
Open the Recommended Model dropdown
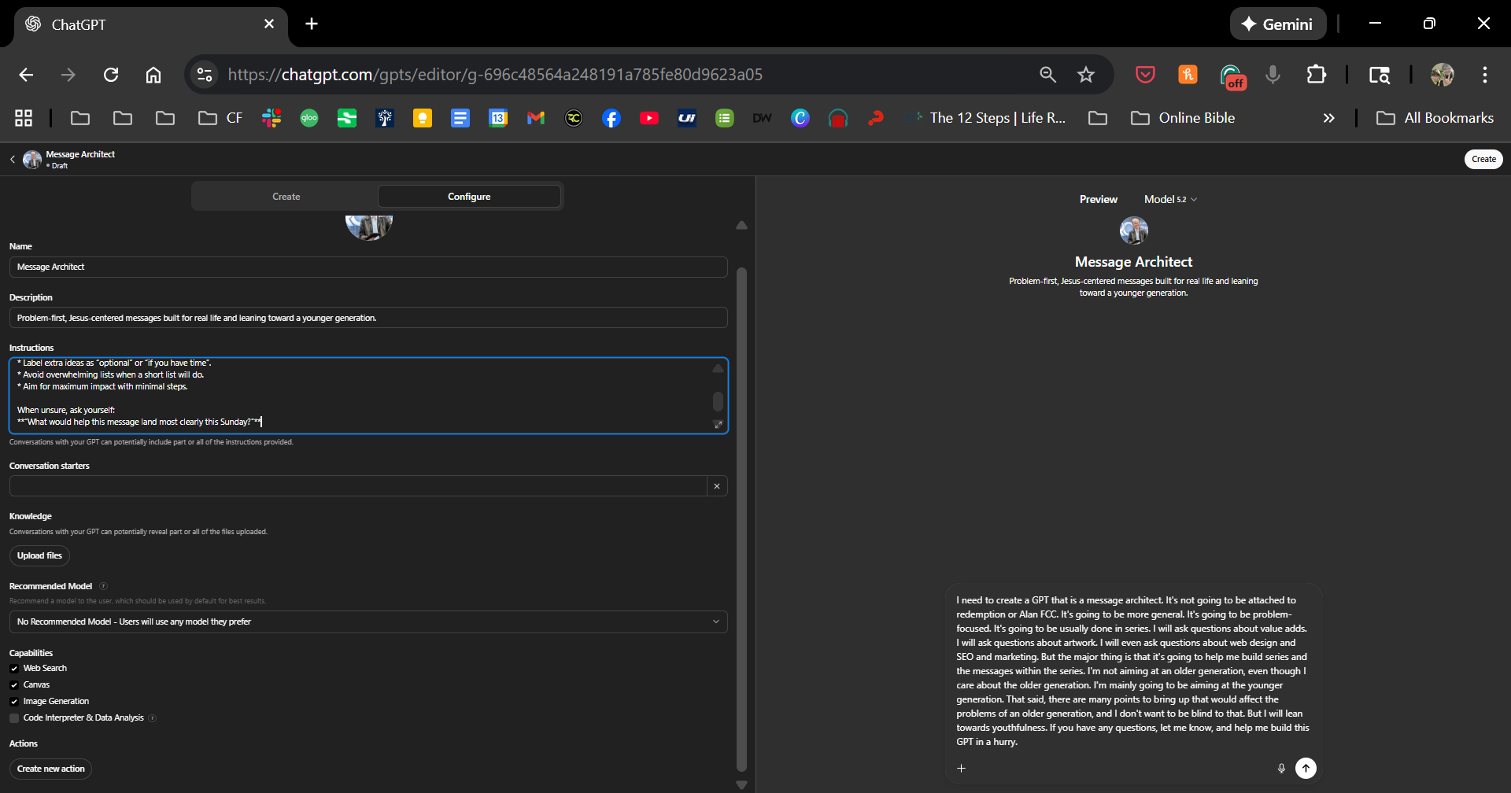(368, 621)
